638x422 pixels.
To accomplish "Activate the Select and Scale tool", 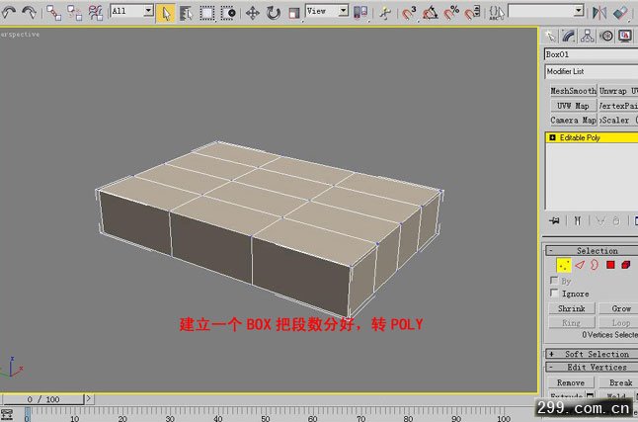I will (x=293, y=13).
